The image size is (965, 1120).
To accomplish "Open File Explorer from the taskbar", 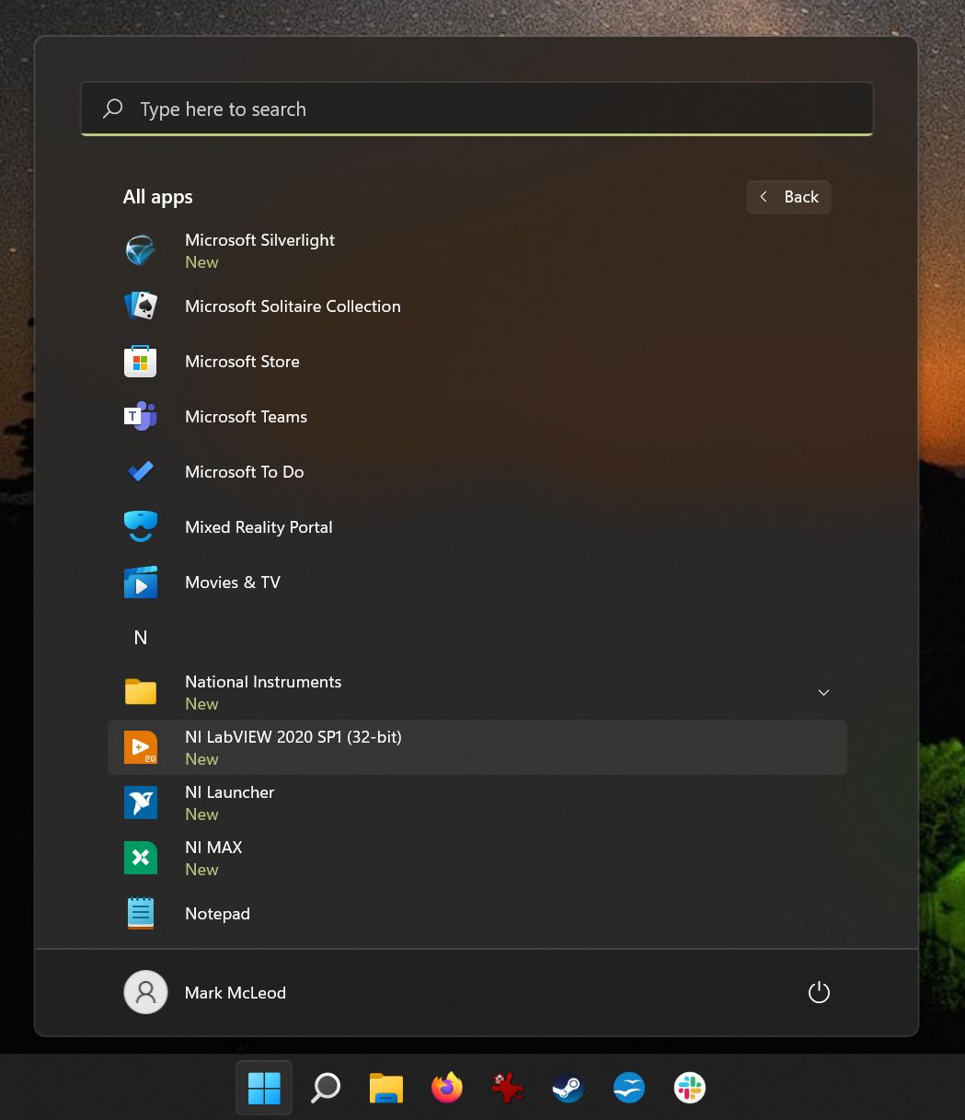I will [x=386, y=1088].
